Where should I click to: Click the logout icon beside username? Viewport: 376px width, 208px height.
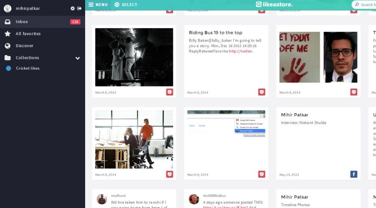(x=79, y=8)
